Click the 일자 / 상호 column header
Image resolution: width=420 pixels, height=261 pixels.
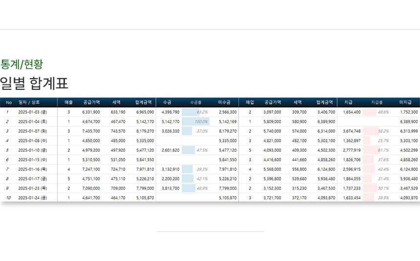tap(29, 102)
